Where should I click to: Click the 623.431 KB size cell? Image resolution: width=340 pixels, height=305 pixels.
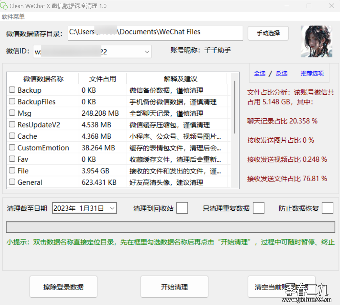point(99,182)
